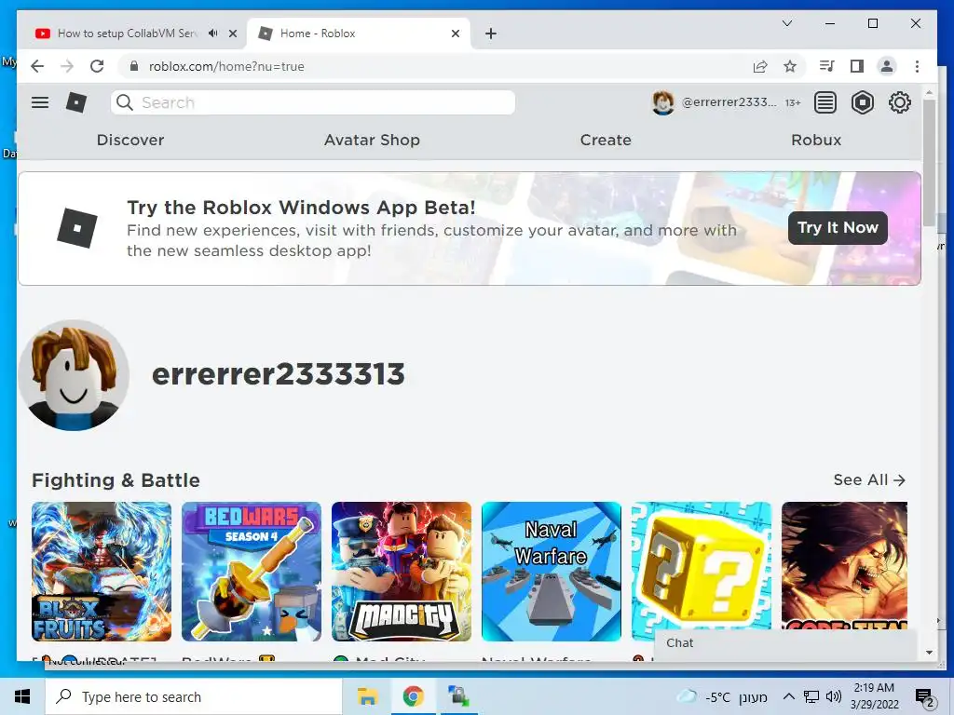Open the Avatar Shop menu item
This screenshot has width=954, height=715.
pos(372,140)
